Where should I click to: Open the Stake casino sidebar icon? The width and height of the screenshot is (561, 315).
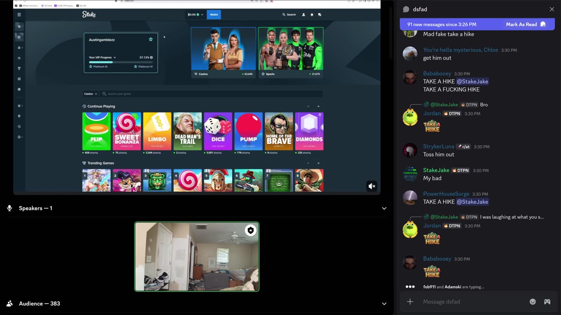(x=19, y=26)
